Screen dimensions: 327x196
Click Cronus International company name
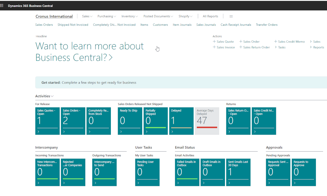click(x=54, y=16)
